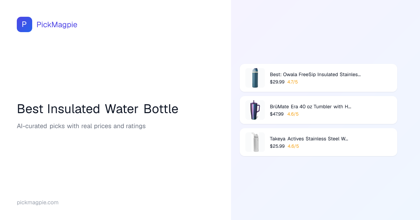The width and height of the screenshot is (420, 220).
Task: Click the Best Insulated Water Bottle heading
Action: 98,109
